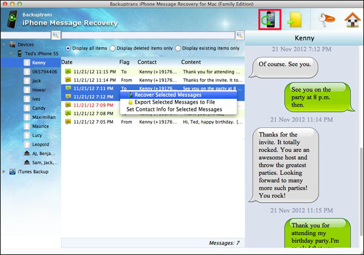Click the message icon for 7:08 PM row
Screen dimensions: 364x255
coord(68,113)
